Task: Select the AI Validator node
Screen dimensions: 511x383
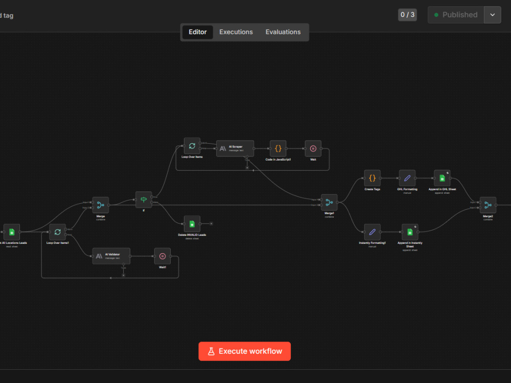Action: (x=111, y=256)
